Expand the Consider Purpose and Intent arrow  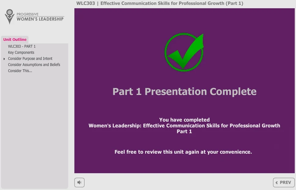pyautogui.click(x=4, y=59)
